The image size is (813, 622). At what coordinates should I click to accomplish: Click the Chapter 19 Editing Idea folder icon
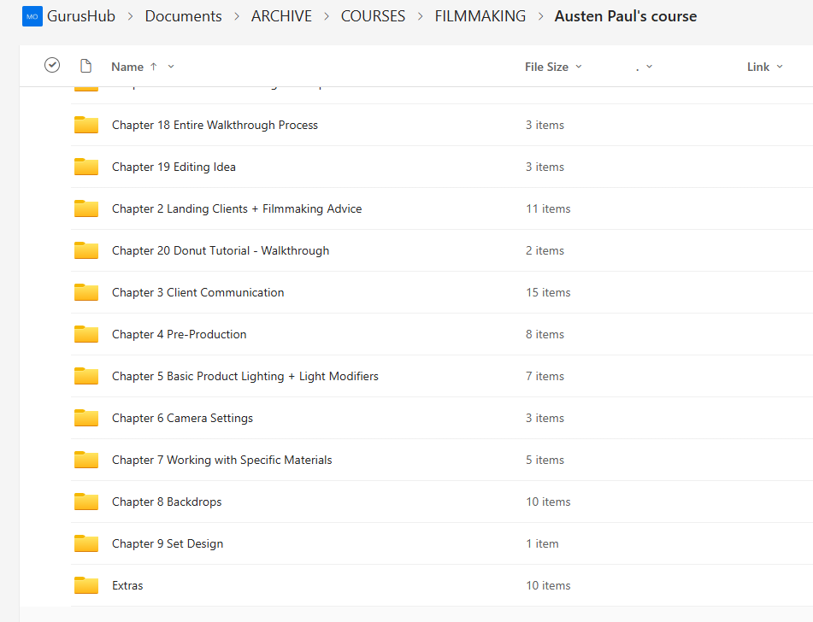(x=86, y=167)
